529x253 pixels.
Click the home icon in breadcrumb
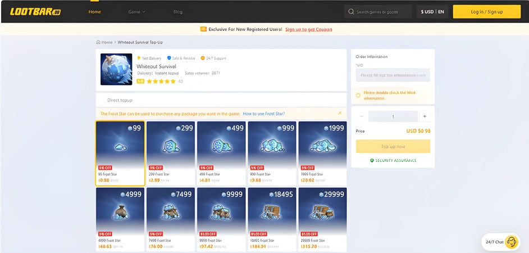click(x=98, y=42)
